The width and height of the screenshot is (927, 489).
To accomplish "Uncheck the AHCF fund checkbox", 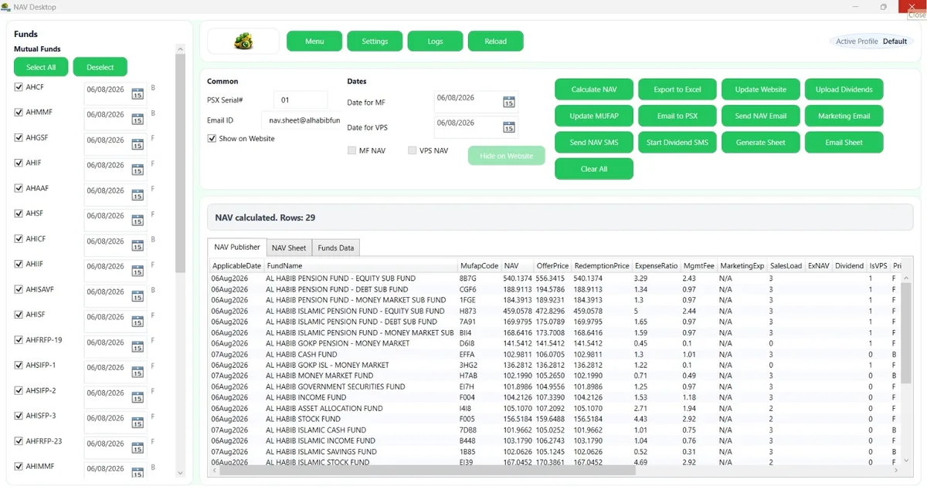I will pyautogui.click(x=19, y=87).
